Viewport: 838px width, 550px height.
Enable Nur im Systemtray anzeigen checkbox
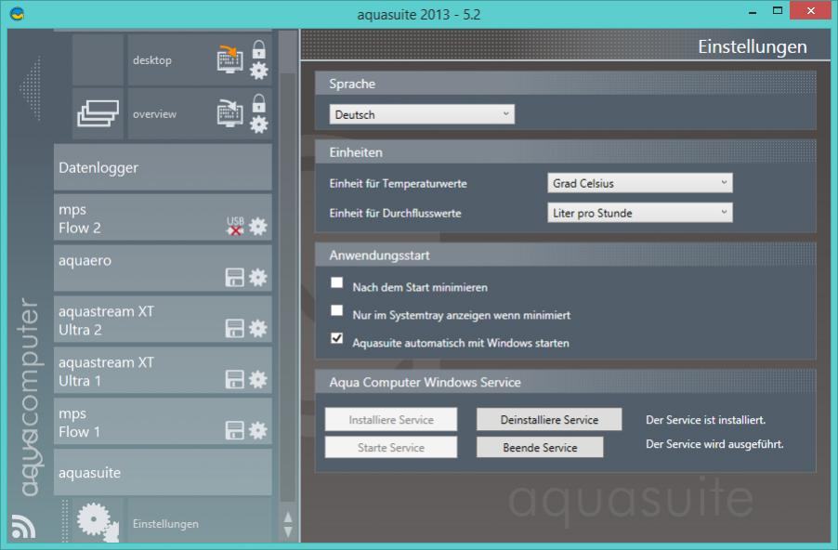pyautogui.click(x=336, y=310)
